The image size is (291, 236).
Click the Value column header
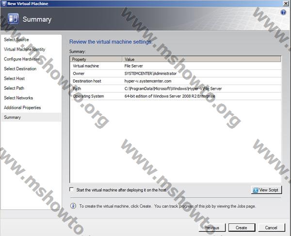pyautogui.click(x=202, y=59)
